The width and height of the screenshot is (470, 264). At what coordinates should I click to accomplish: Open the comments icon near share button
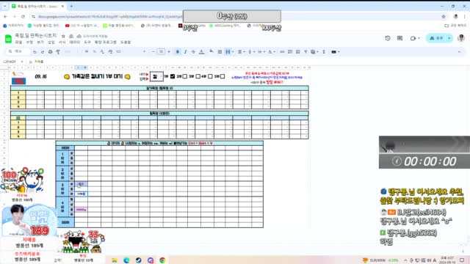point(399,38)
